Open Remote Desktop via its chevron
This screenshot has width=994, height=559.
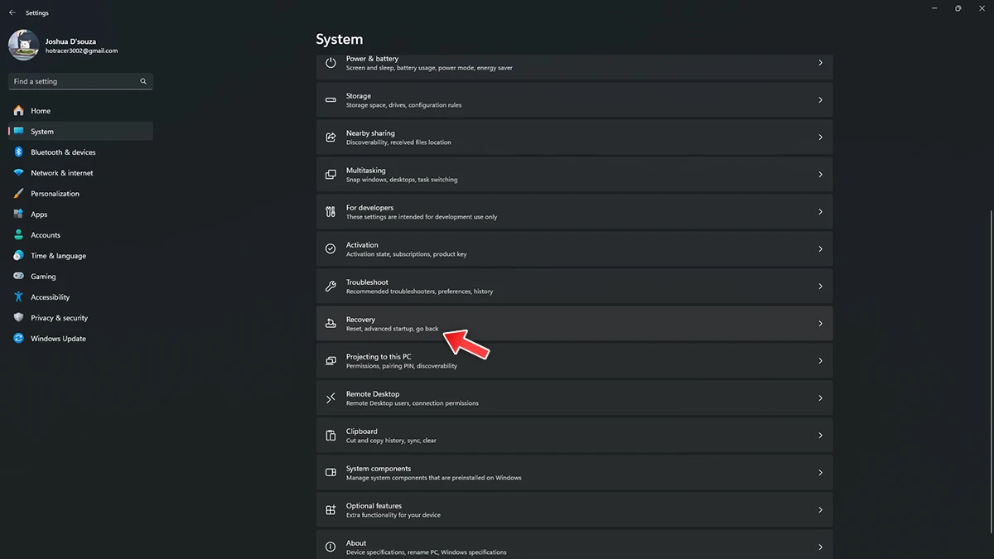point(820,398)
